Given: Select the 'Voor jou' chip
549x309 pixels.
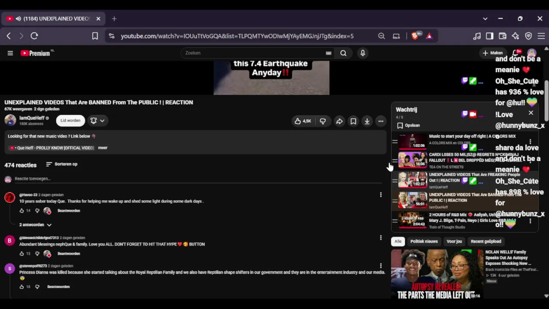Looking at the screenshot, I should pos(454,241).
